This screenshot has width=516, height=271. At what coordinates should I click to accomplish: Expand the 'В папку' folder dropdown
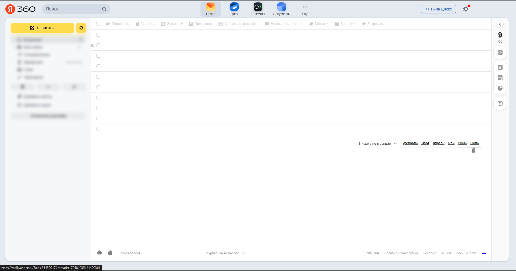click(x=345, y=24)
